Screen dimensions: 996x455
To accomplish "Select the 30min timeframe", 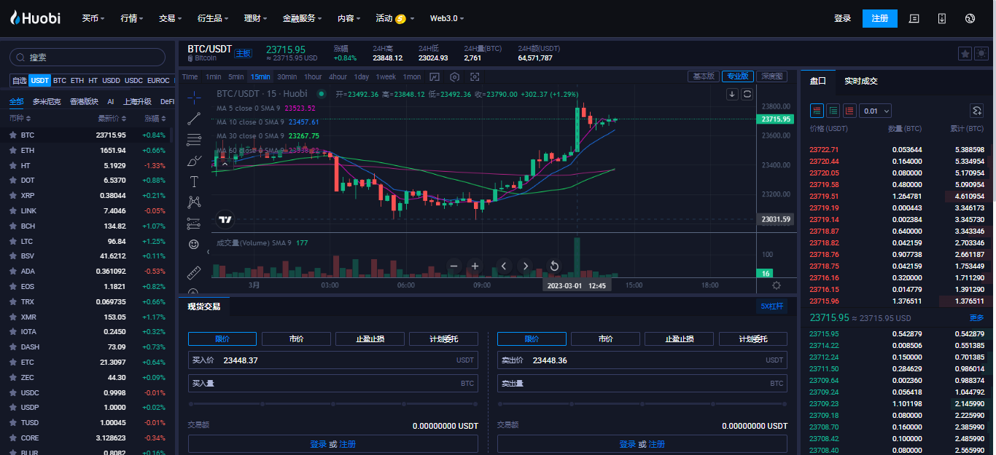I will 287,76.
